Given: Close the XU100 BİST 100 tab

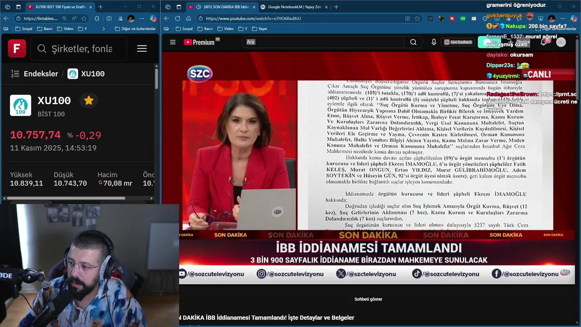Looking at the screenshot, I should (x=90, y=7).
